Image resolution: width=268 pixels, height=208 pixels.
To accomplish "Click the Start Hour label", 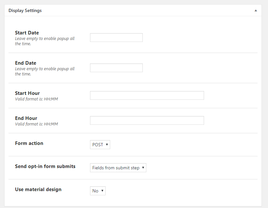I will 27,93.
